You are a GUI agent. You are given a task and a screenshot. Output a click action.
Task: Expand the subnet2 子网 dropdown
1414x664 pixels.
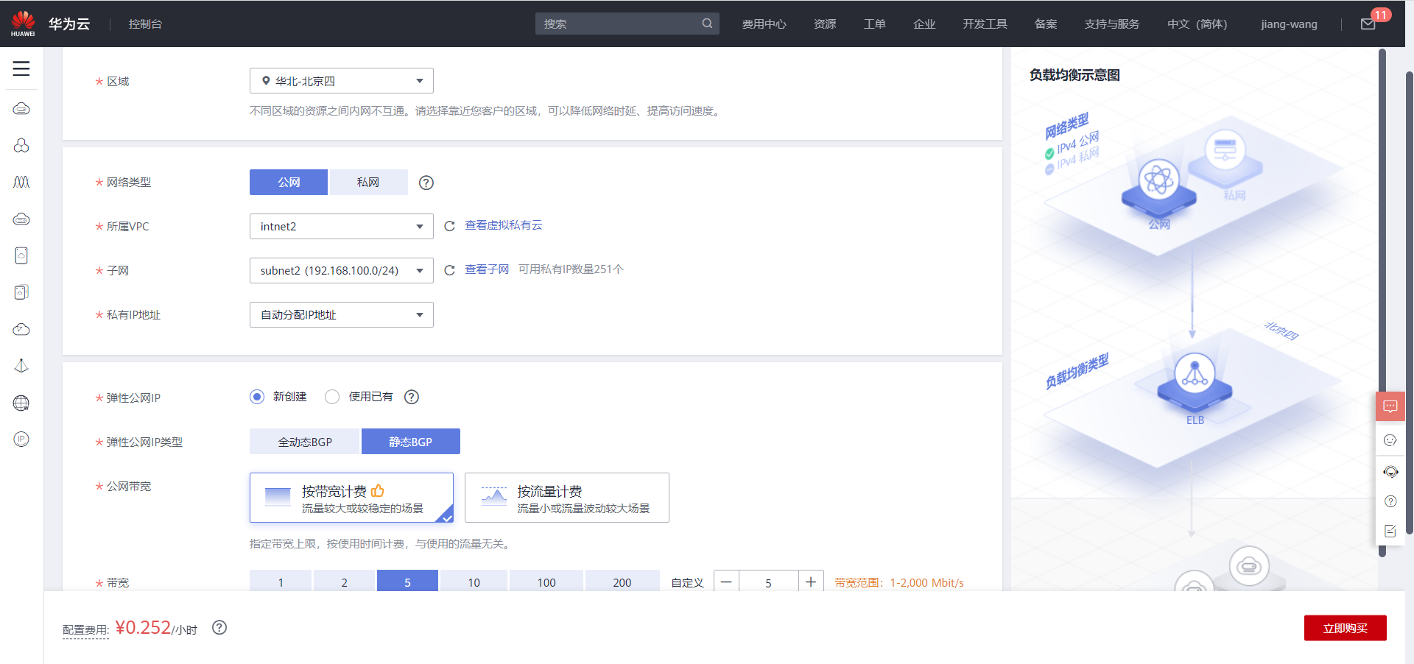pyautogui.click(x=341, y=270)
